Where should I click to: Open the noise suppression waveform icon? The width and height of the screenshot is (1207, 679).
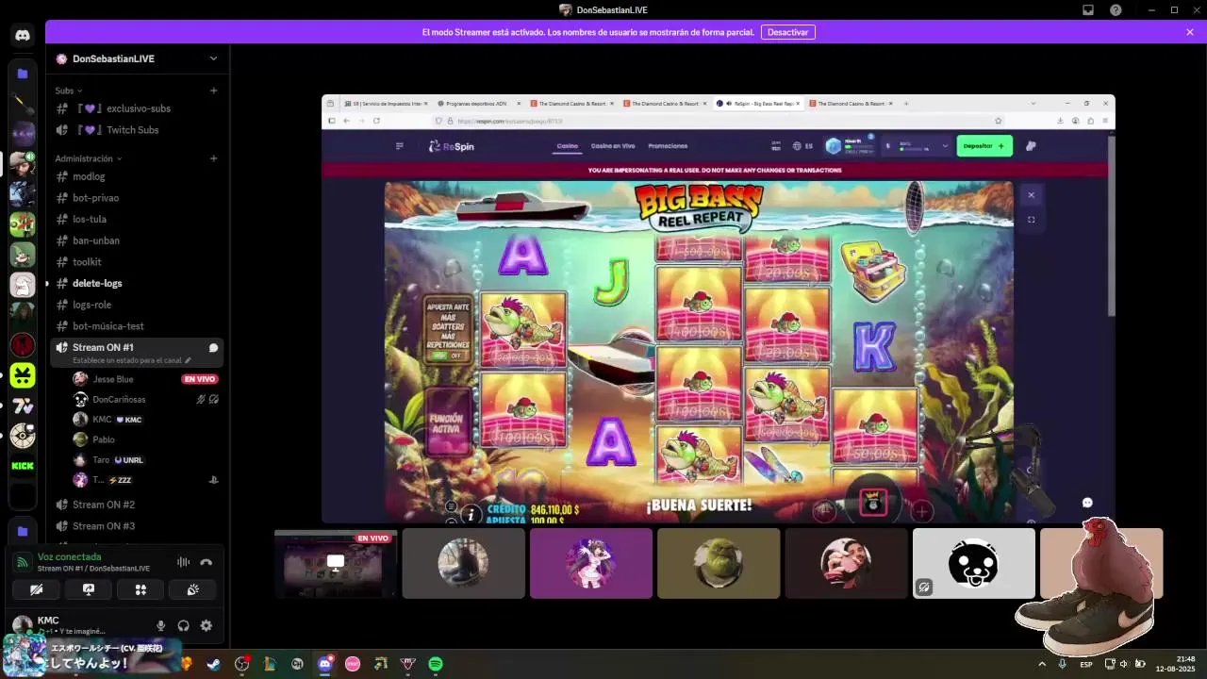pyautogui.click(x=183, y=562)
